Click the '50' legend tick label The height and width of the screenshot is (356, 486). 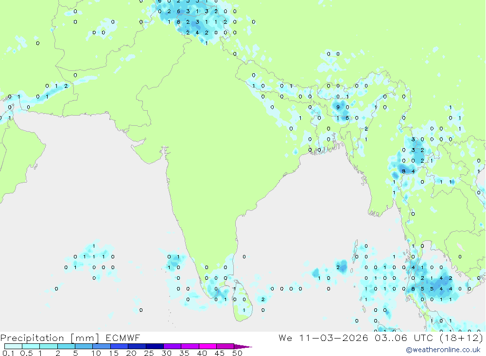click(x=237, y=353)
